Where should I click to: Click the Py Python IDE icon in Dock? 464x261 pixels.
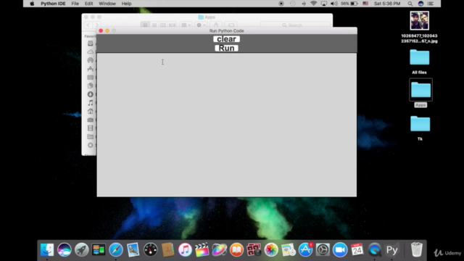click(x=392, y=249)
